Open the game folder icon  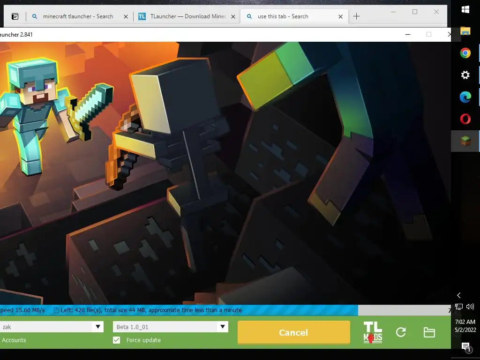tap(429, 332)
